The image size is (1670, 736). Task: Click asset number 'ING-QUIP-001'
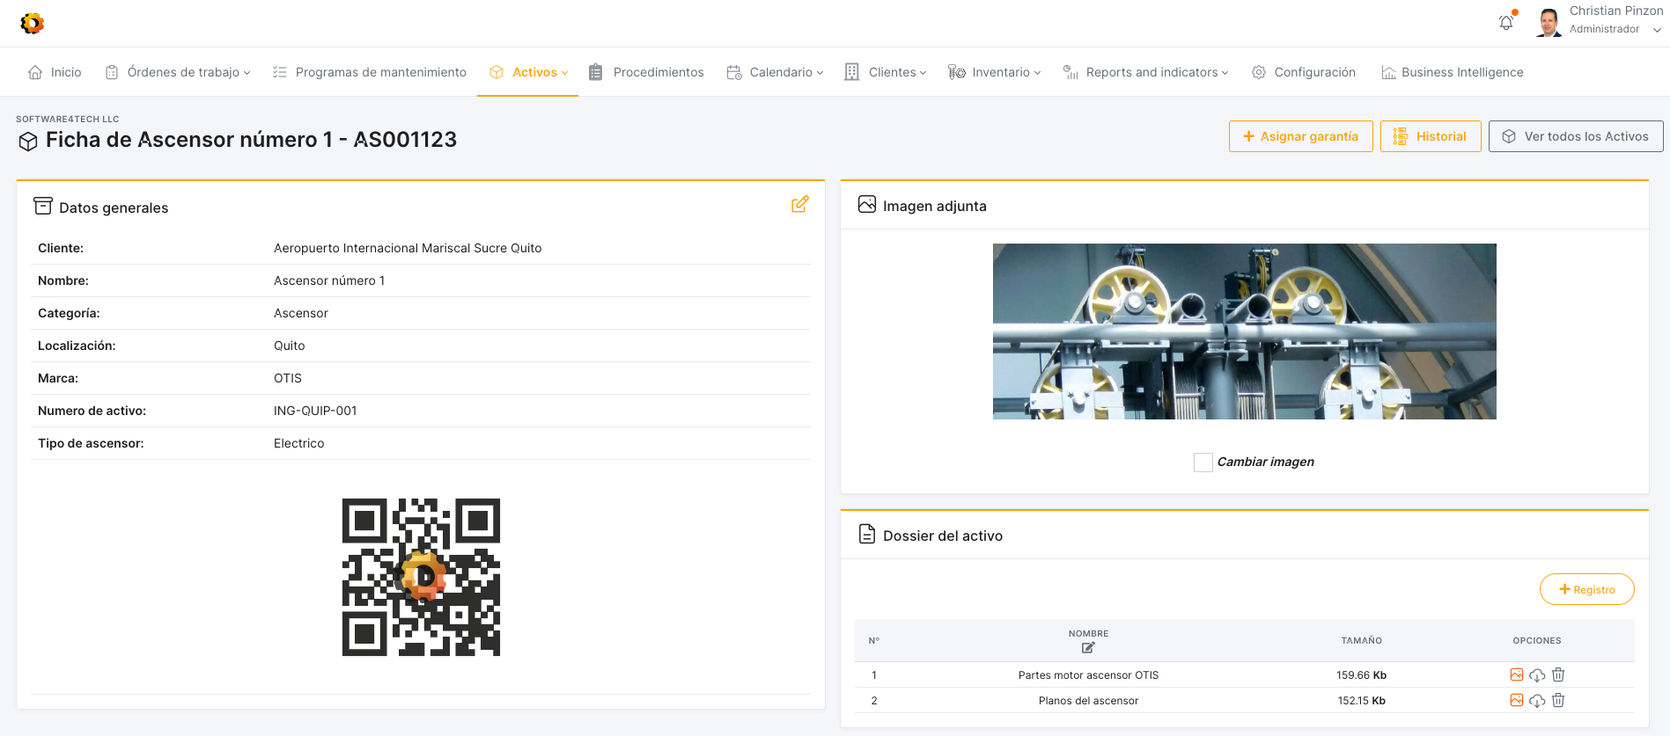315,411
